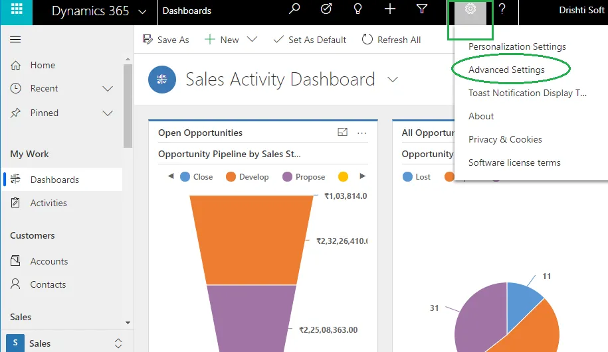This screenshot has width=608, height=352.
Task: Select Advanced Settings menu item
Action: pyautogui.click(x=506, y=70)
